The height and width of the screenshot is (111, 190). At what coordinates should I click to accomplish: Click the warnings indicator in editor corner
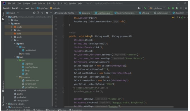(x=179, y=18)
